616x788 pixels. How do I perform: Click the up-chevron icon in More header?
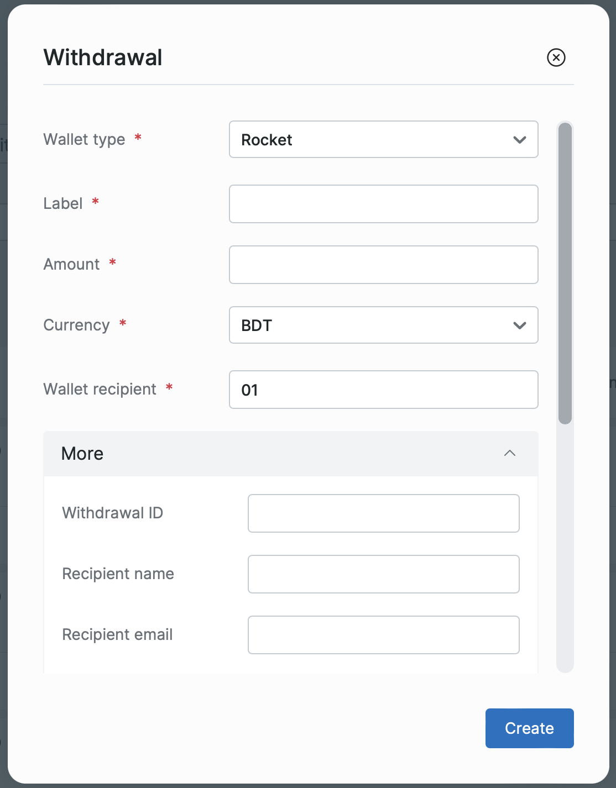pos(510,454)
